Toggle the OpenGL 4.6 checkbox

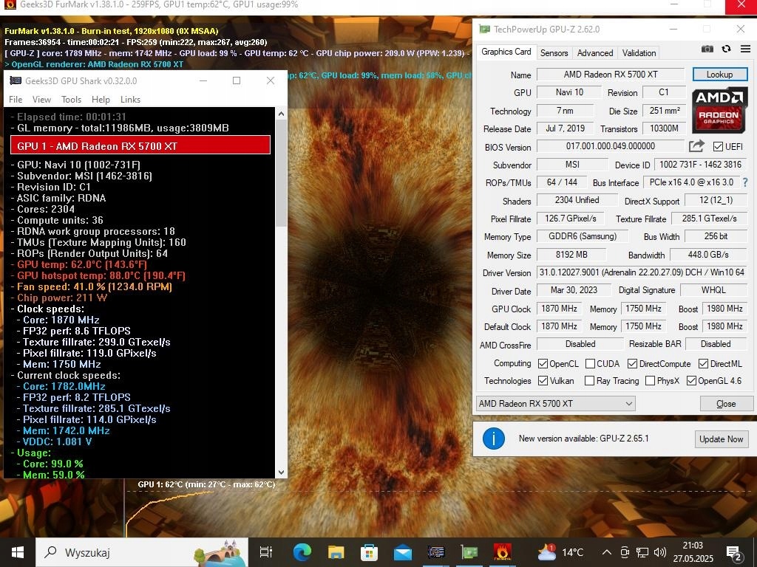(691, 381)
